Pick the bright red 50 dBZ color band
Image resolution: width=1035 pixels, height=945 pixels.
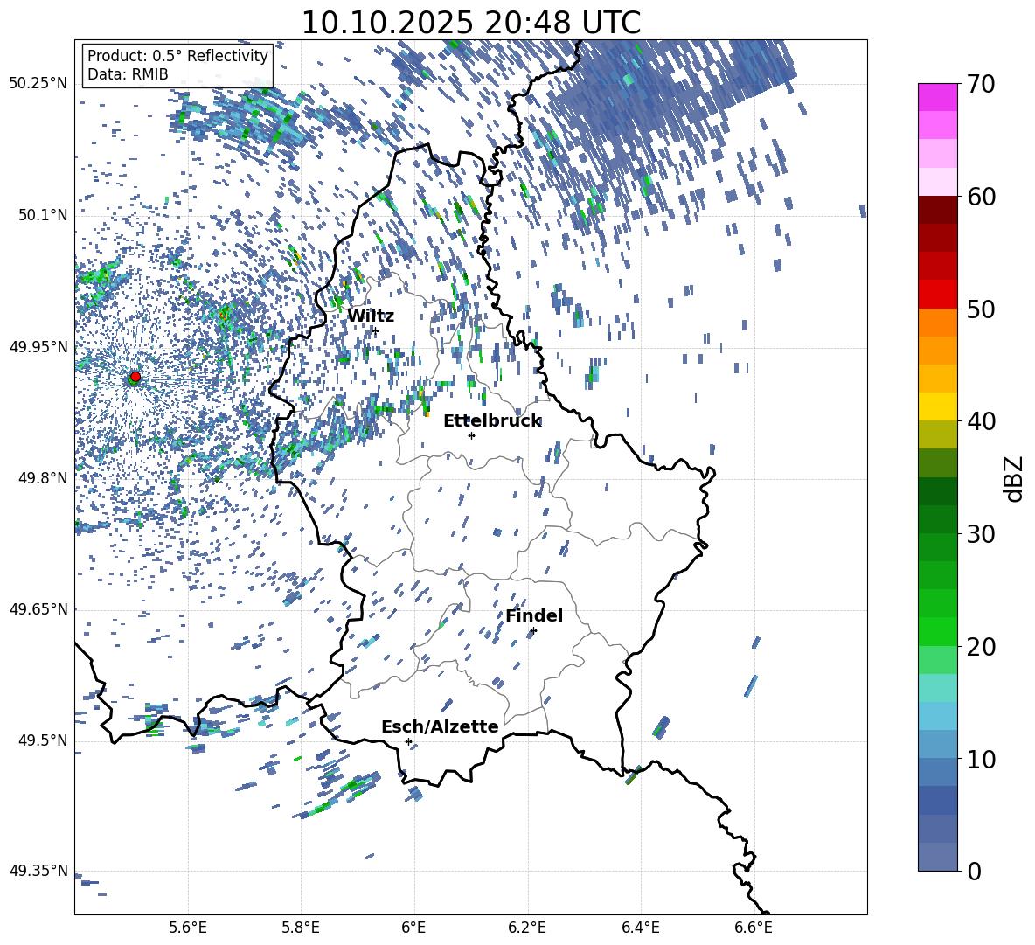938,294
